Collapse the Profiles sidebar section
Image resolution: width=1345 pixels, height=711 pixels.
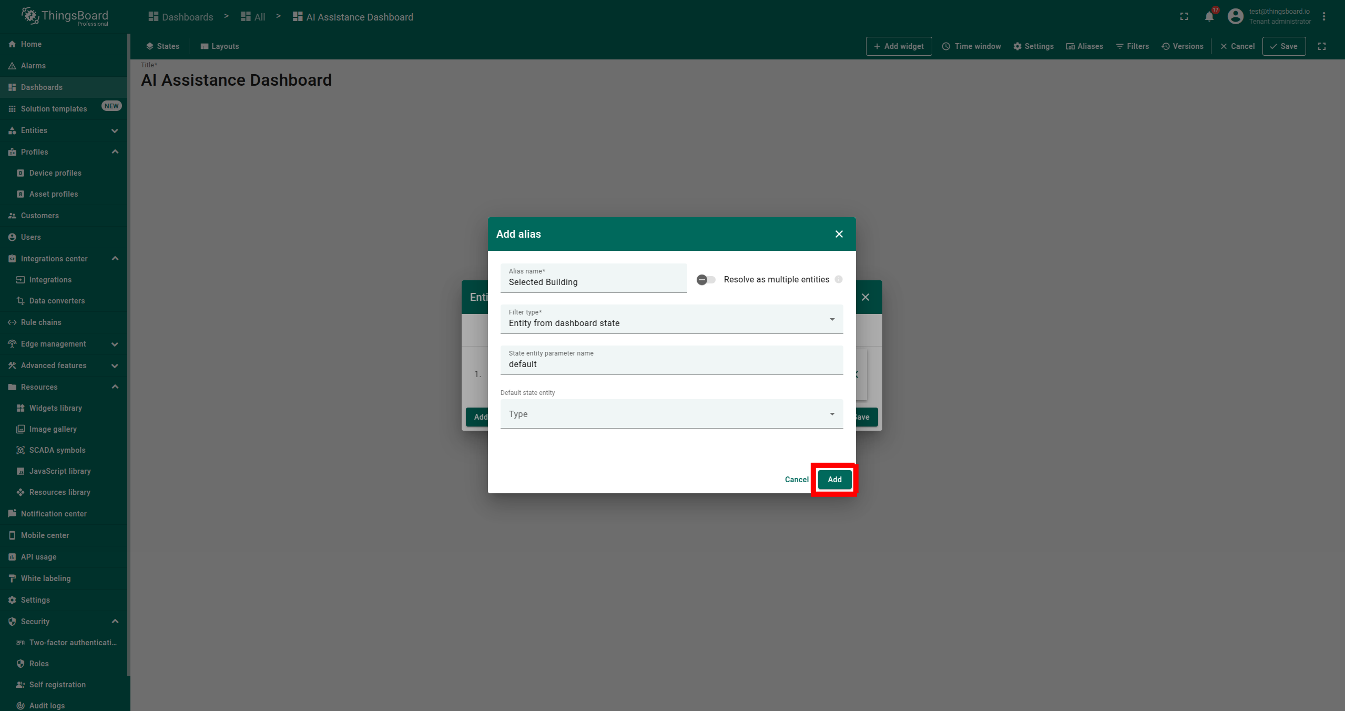(115, 152)
